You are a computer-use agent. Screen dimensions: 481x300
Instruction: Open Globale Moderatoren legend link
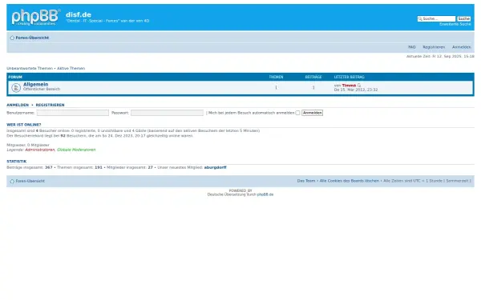pyautogui.click(x=76, y=150)
